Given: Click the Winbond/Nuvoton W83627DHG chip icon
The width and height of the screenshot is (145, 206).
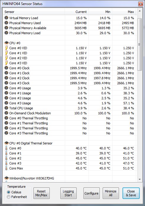Looking at the screenshot, I should [6, 178].
